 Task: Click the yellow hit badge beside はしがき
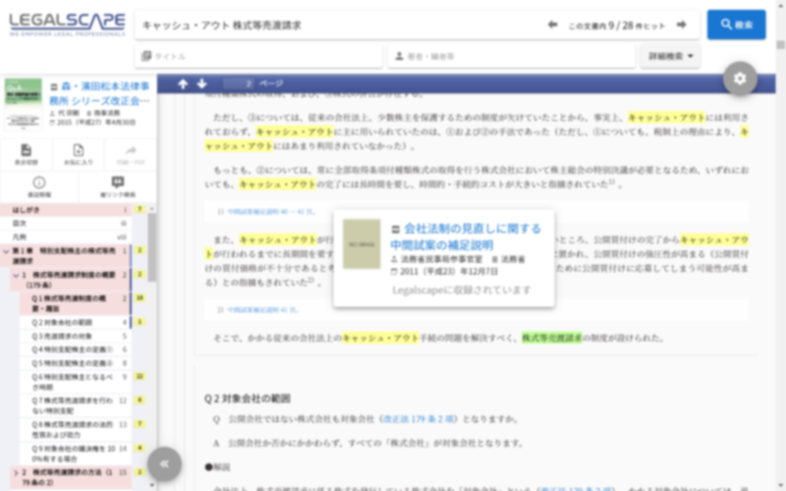(140, 209)
